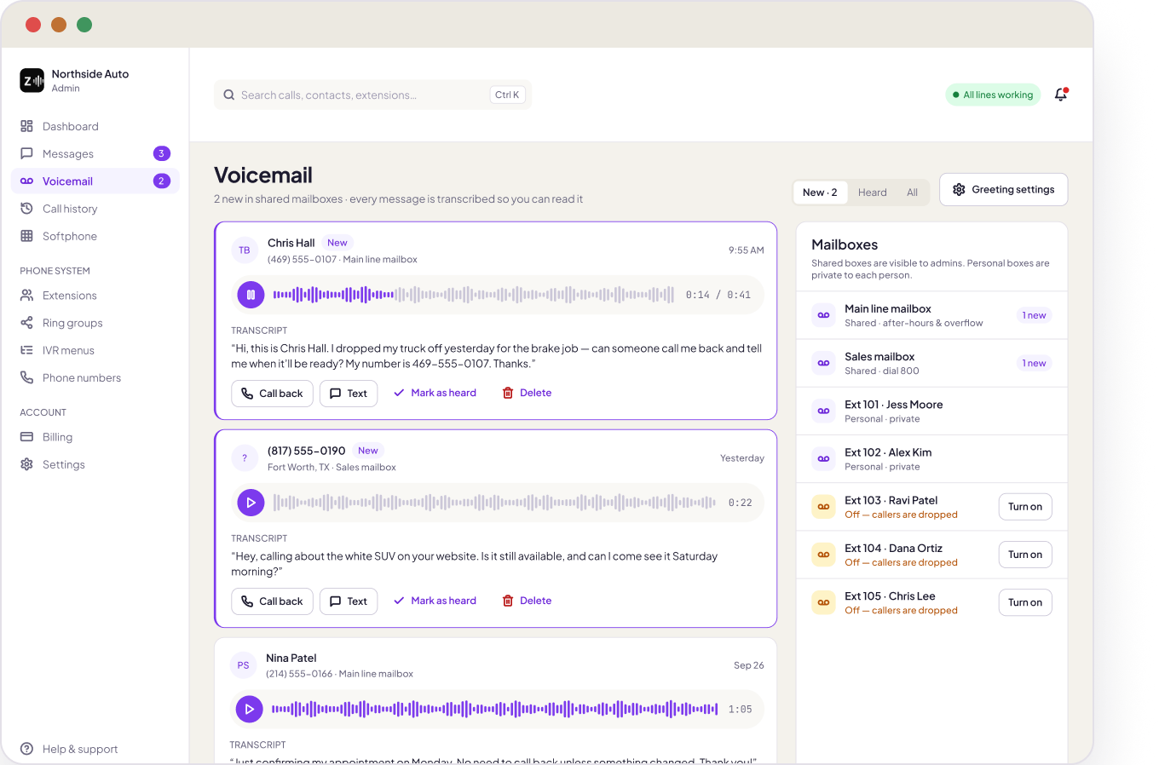This screenshot has width=1159, height=765.
Task: Click the TB avatar for Chris Hall
Action: pyautogui.click(x=245, y=250)
